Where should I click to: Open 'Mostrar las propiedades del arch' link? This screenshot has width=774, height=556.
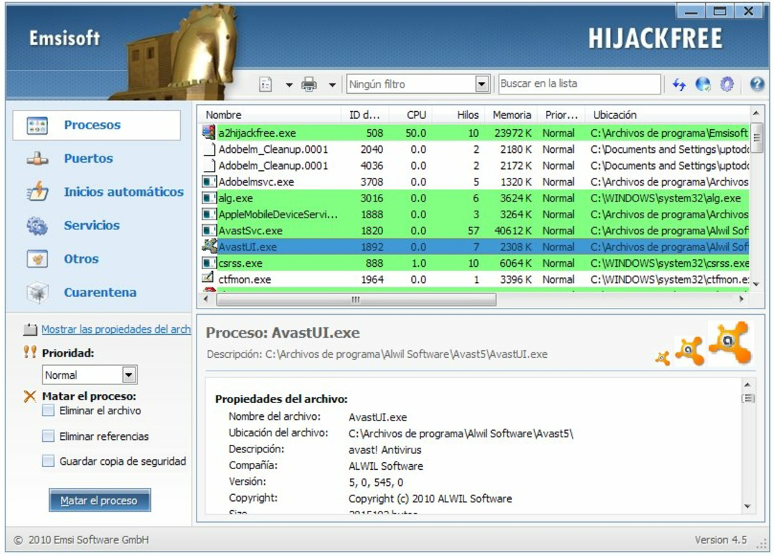point(116,329)
